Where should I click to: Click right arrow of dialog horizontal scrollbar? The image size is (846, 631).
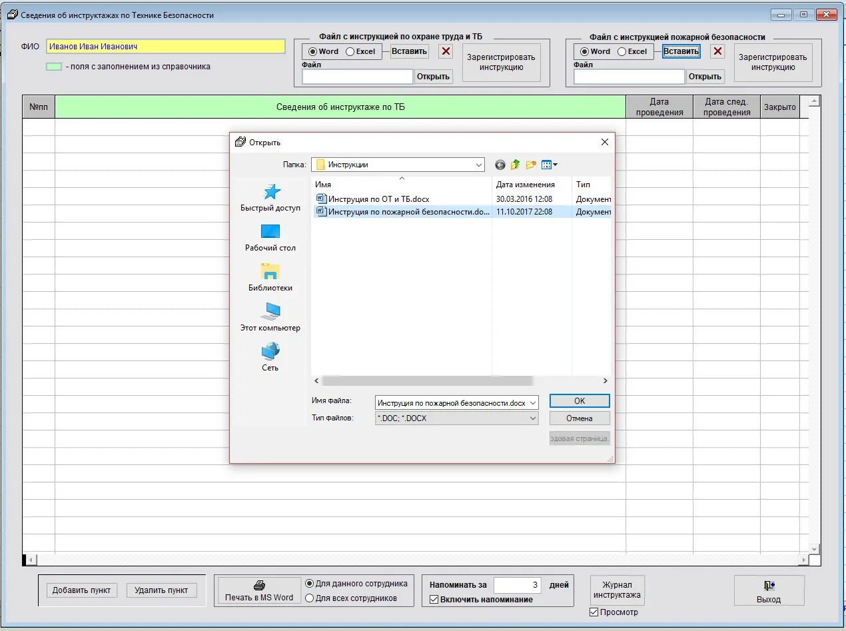tap(606, 381)
